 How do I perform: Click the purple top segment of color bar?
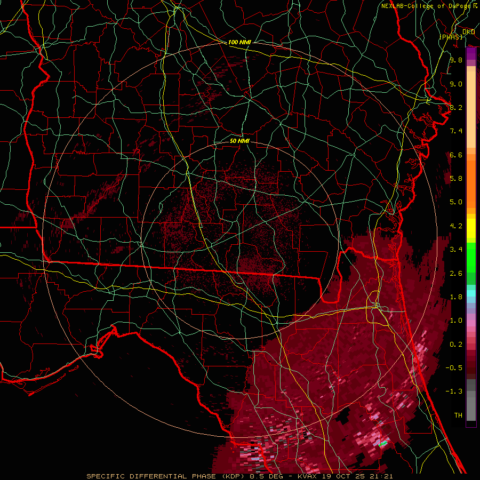(x=471, y=53)
